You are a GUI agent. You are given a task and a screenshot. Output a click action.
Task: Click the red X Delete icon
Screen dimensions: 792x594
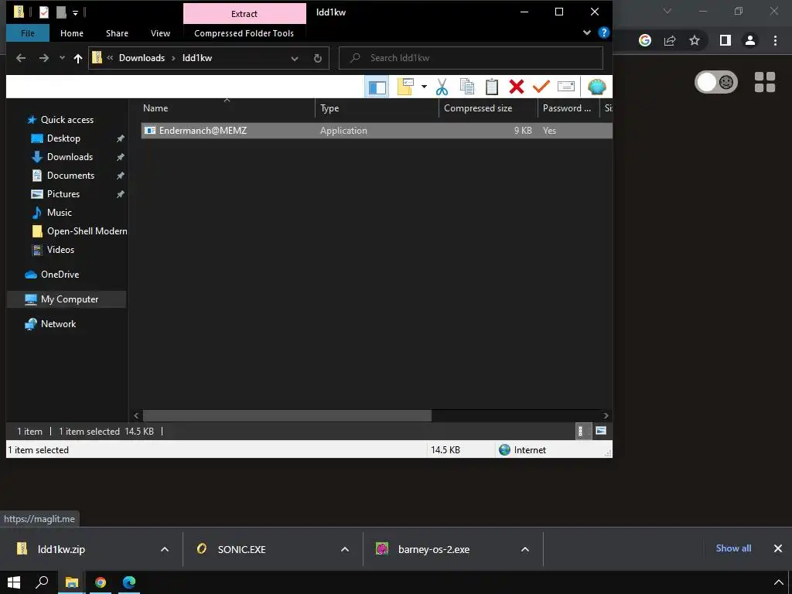pyautogui.click(x=516, y=87)
